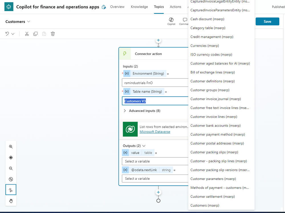Select a variable for value output
This screenshot has width=285, height=213.
coord(155,161)
